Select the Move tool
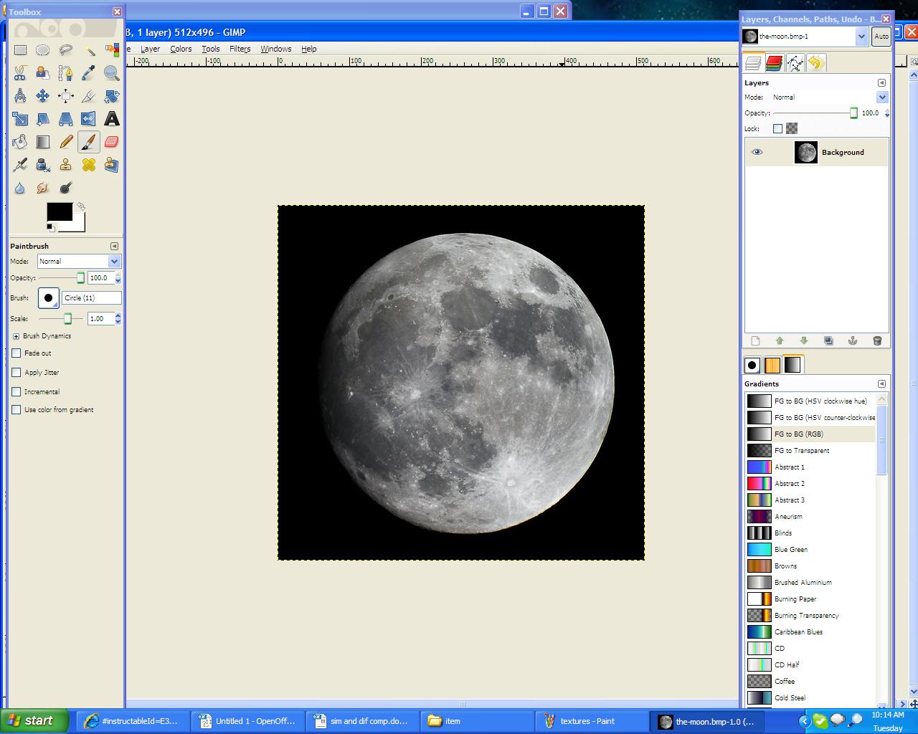This screenshot has width=918, height=734. point(43,96)
